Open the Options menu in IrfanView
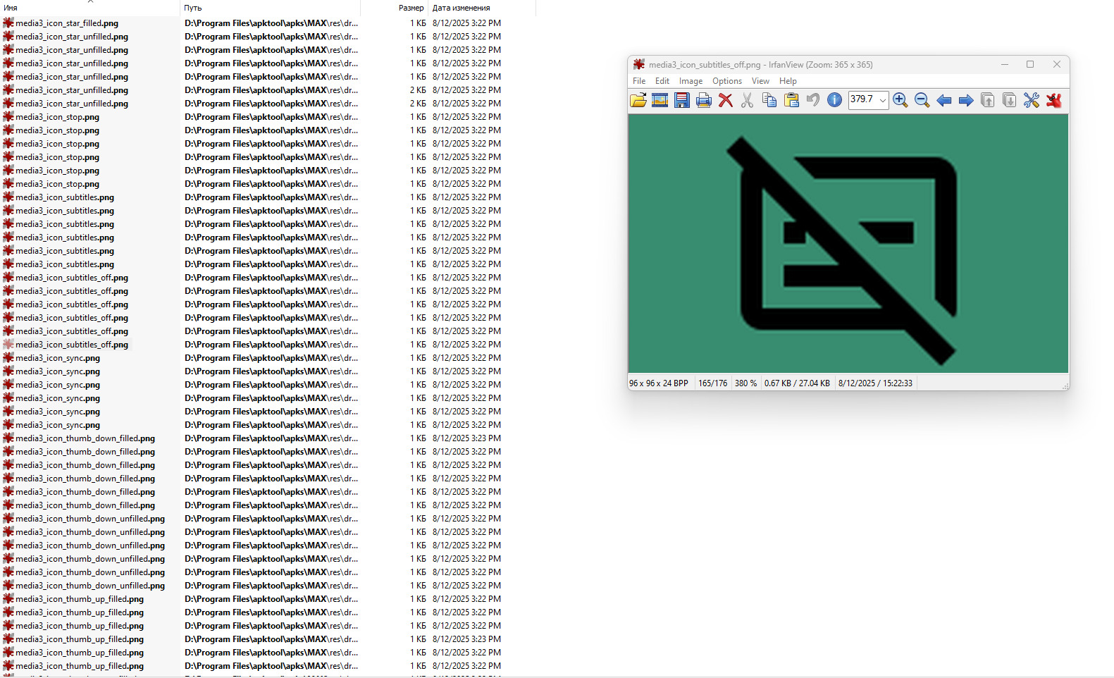The width and height of the screenshot is (1114, 678). [x=727, y=81]
